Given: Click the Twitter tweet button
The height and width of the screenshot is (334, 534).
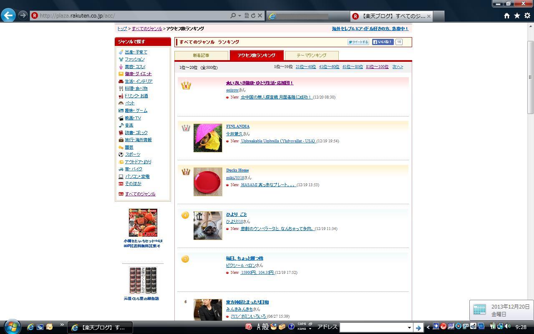Looking at the screenshot, I should click(x=358, y=42).
